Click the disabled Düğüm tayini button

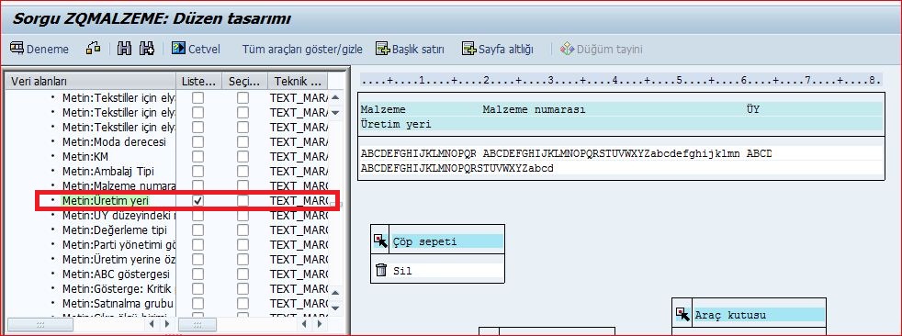click(x=601, y=49)
